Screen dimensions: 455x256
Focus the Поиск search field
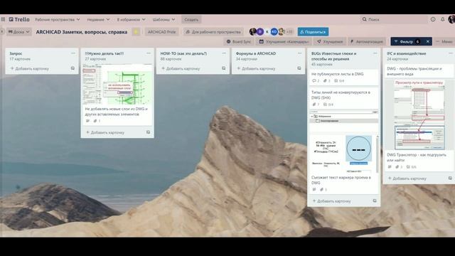click(393, 19)
